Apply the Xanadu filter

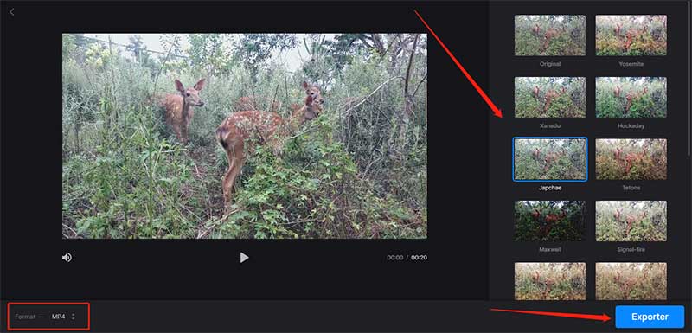pos(550,97)
